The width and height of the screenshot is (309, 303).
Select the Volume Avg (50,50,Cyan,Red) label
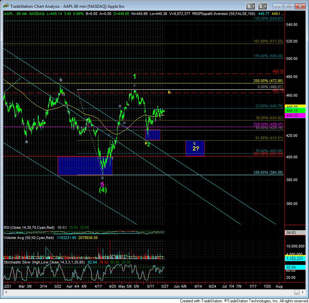pos(29,238)
